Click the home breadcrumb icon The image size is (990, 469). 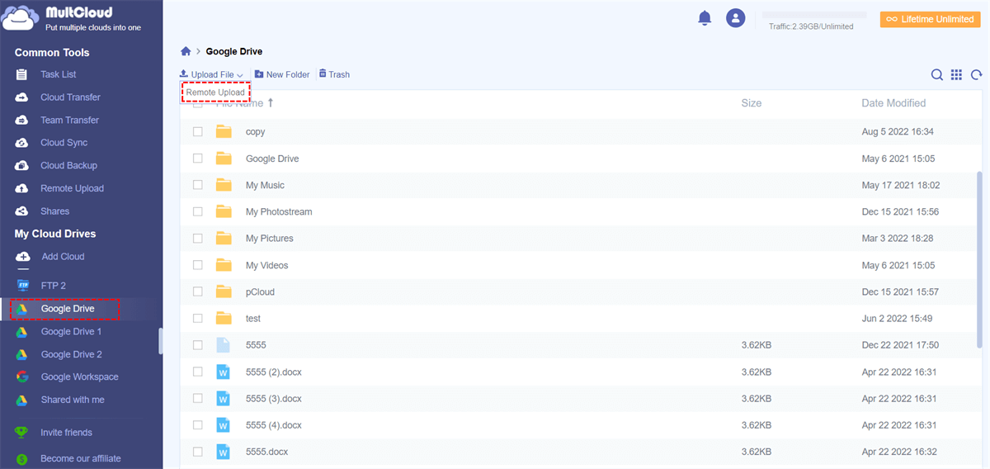click(x=186, y=51)
